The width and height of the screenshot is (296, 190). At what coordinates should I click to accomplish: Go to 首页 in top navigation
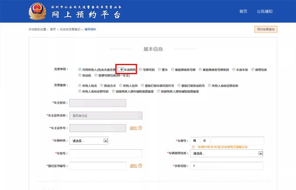243,11
